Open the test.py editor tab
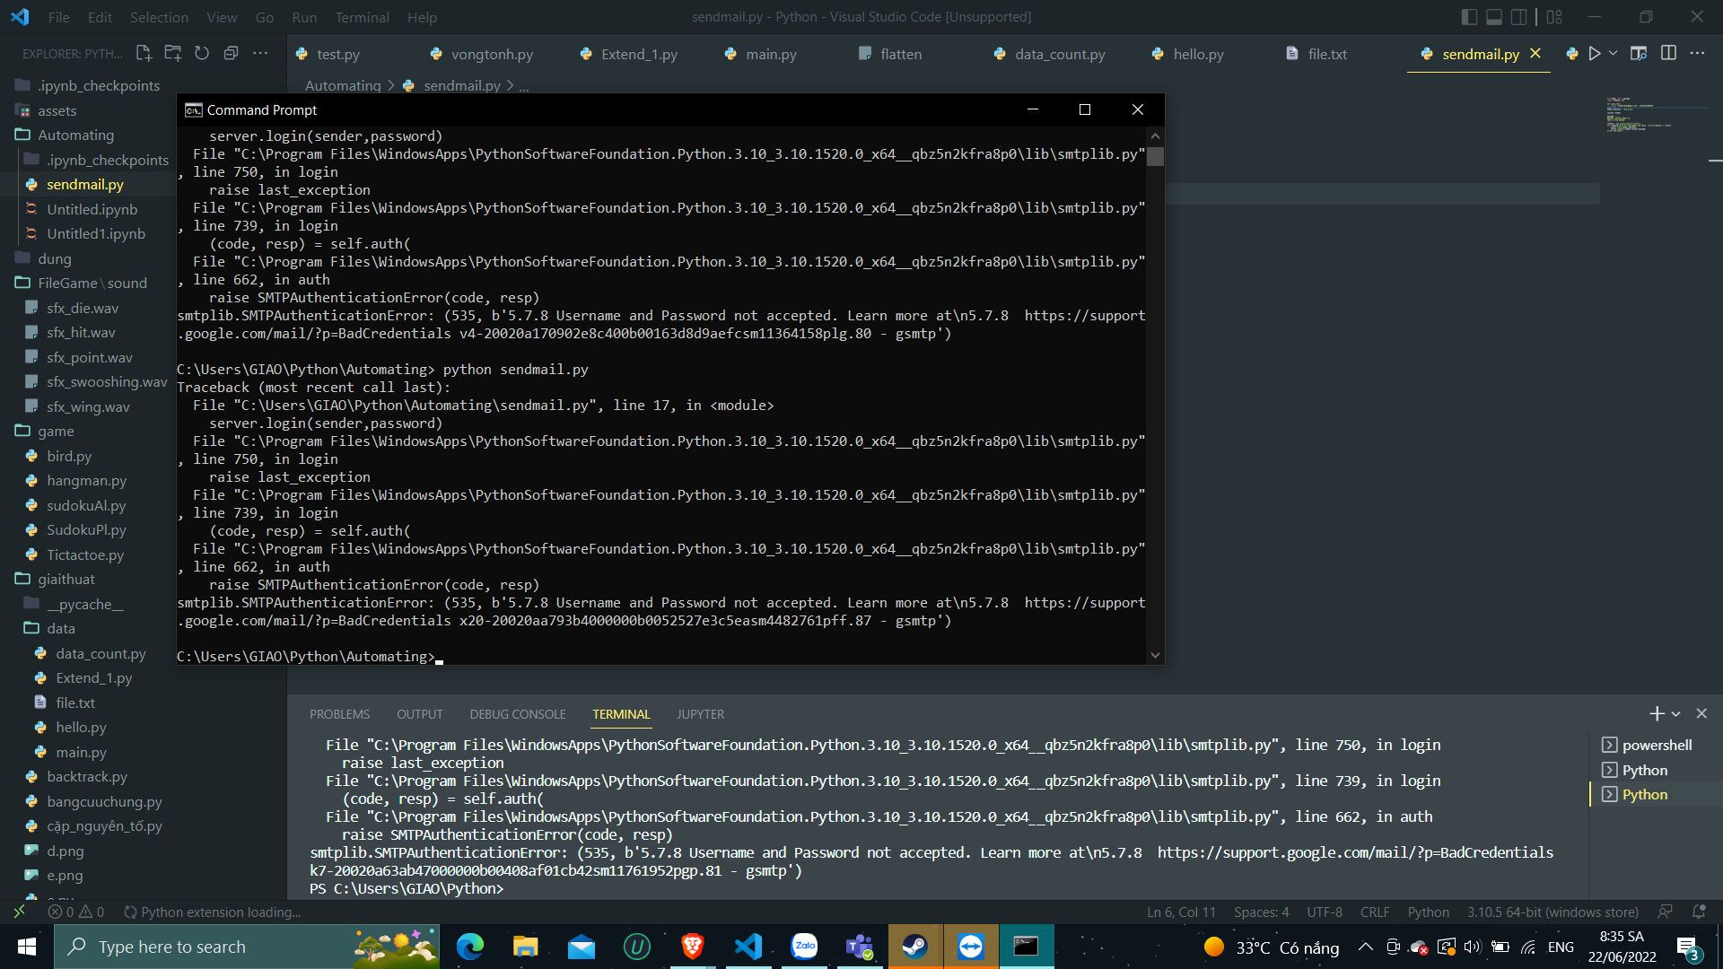The height and width of the screenshot is (969, 1723). (x=338, y=54)
